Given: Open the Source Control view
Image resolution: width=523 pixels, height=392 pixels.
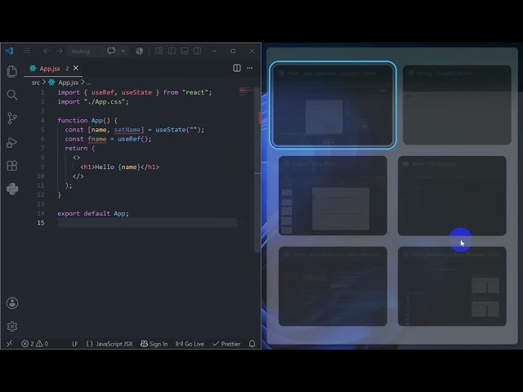Looking at the screenshot, I should [x=12, y=118].
